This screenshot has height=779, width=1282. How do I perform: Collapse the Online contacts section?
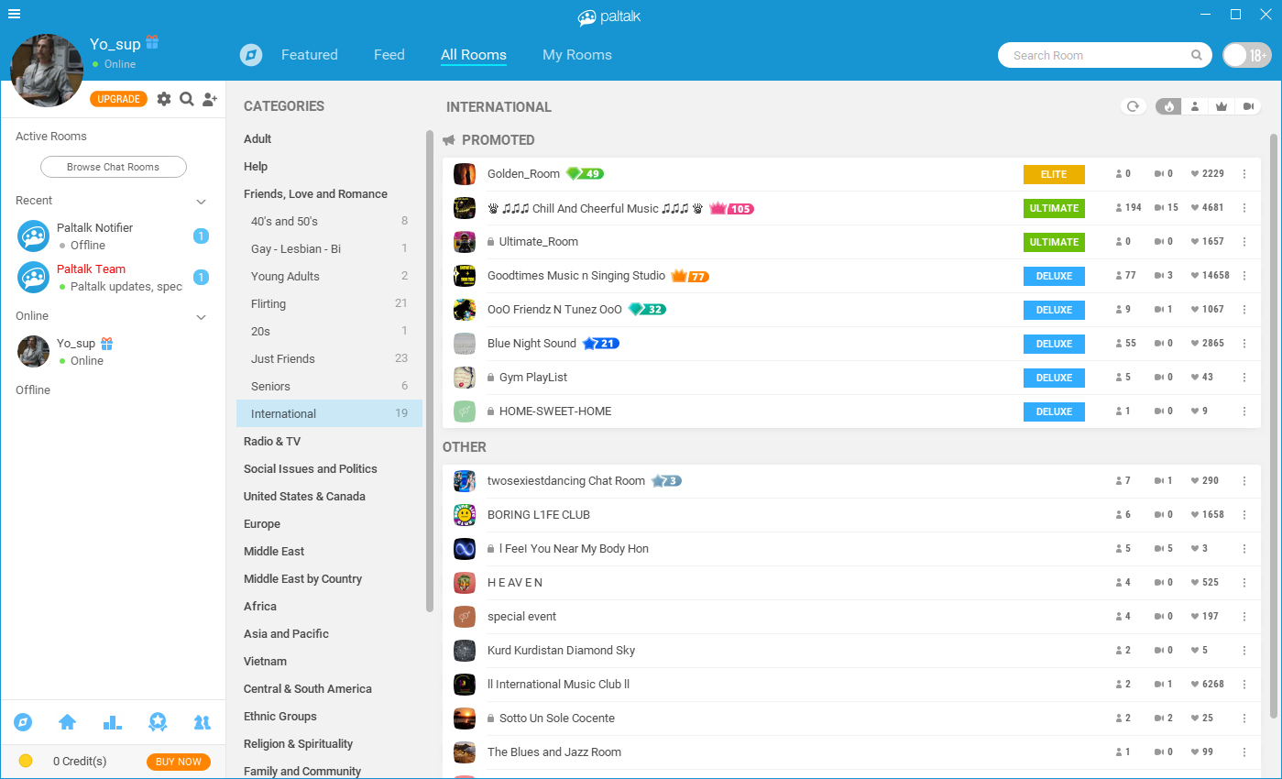tap(202, 316)
